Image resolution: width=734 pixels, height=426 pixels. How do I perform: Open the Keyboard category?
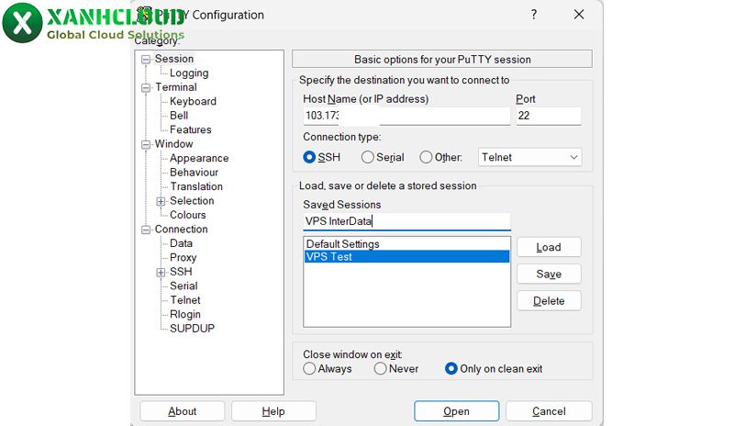pyautogui.click(x=193, y=101)
